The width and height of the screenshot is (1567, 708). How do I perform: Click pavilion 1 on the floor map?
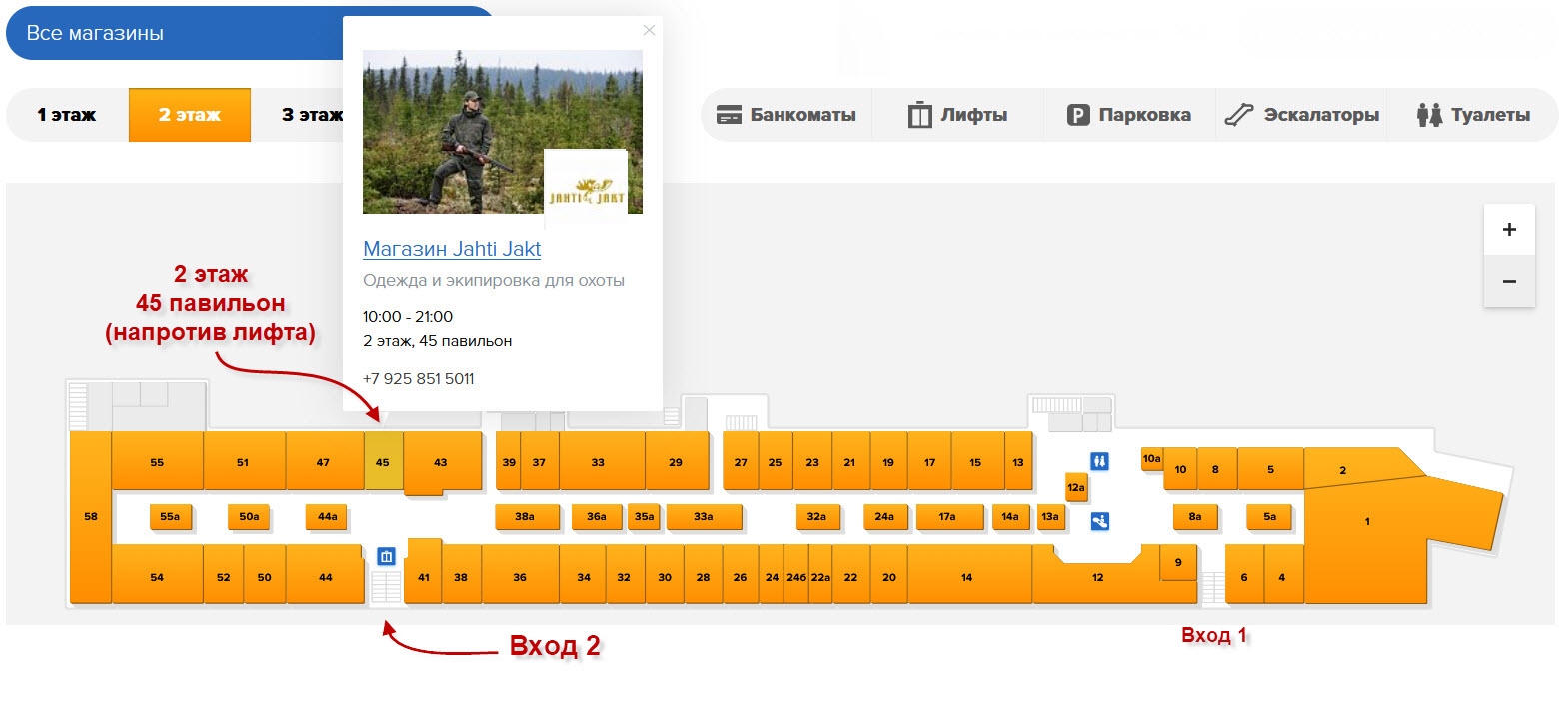1367,521
